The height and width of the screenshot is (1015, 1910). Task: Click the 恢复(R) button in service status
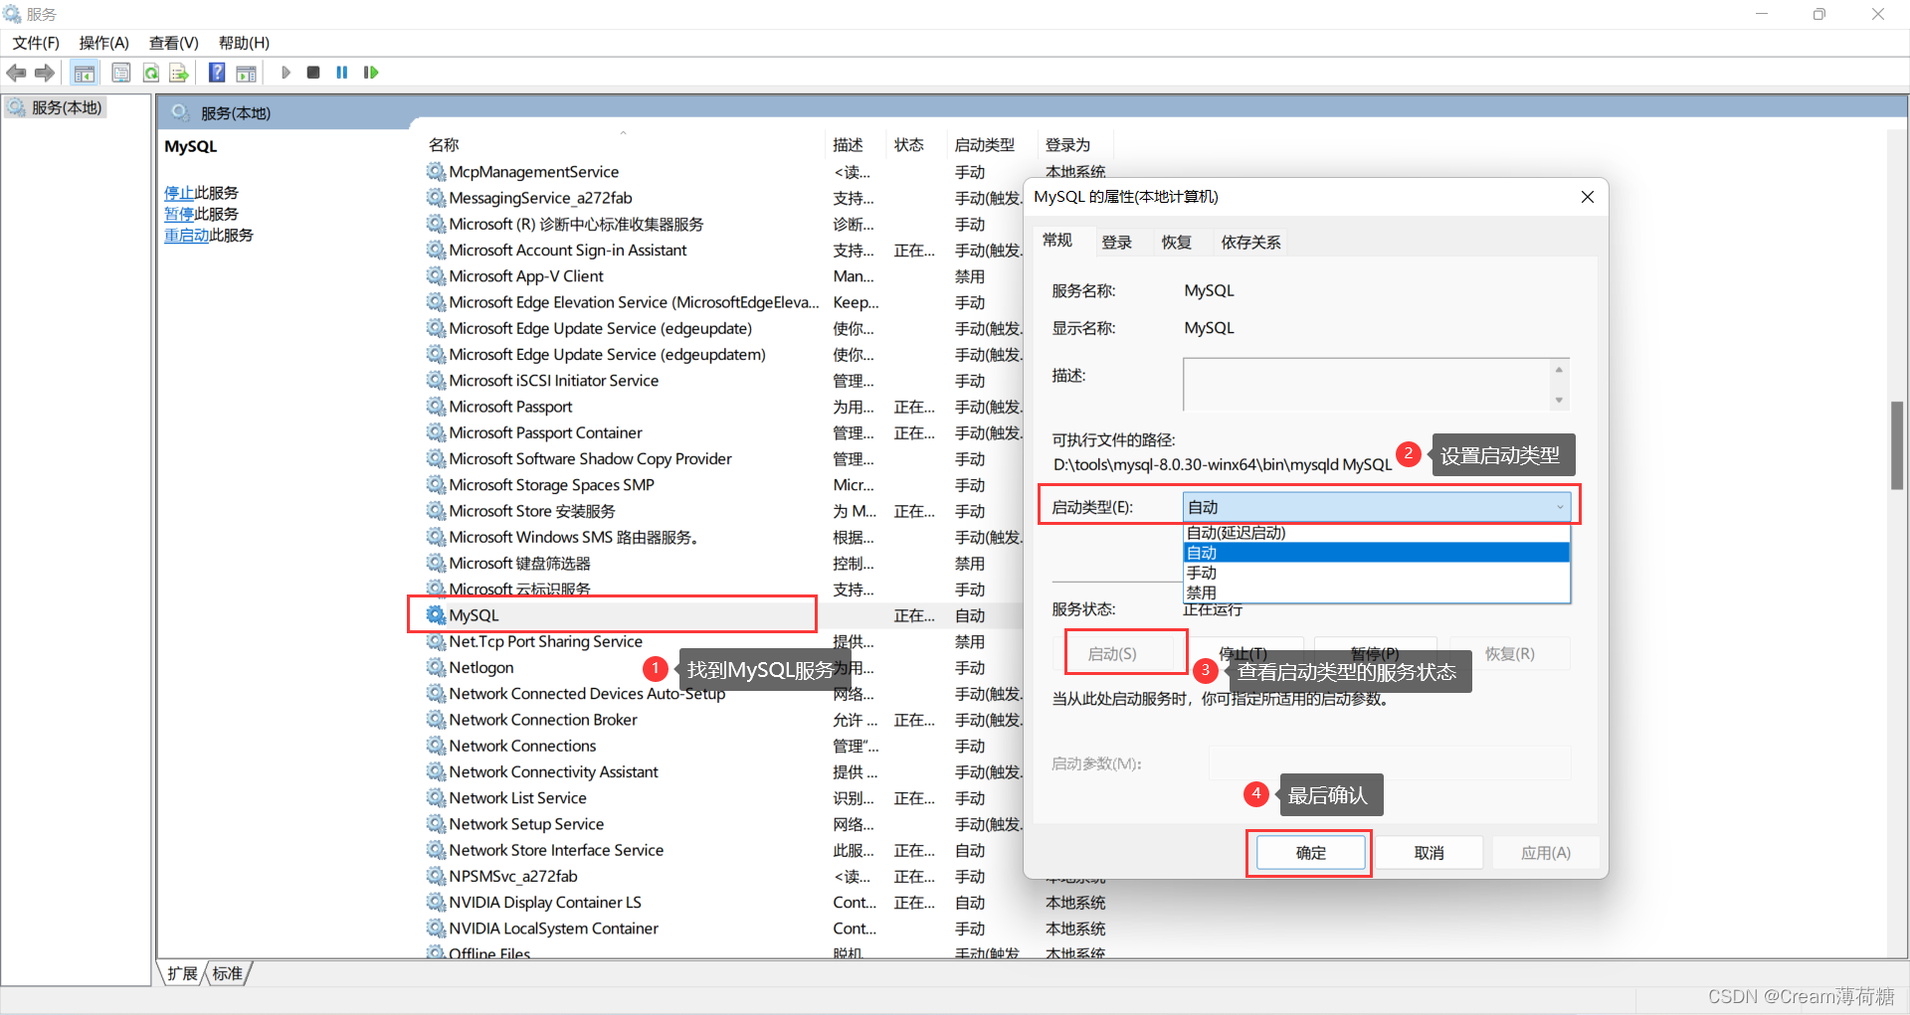[1510, 654]
